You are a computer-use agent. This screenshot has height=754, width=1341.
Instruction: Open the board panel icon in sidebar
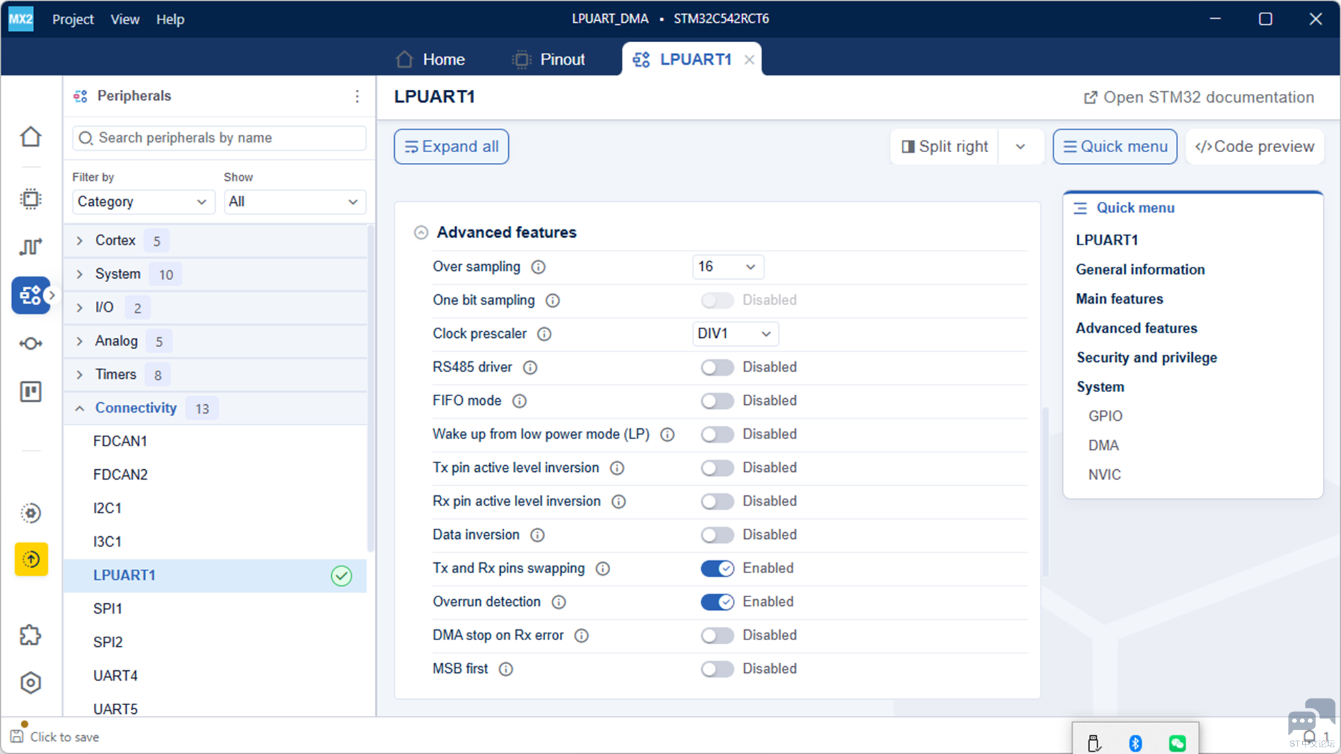31,391
